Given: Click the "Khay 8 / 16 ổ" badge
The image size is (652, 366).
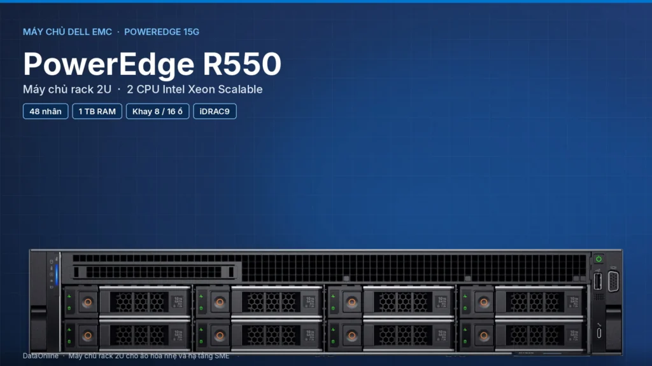Looking at the screenshot, I should (x=158, y=111).
